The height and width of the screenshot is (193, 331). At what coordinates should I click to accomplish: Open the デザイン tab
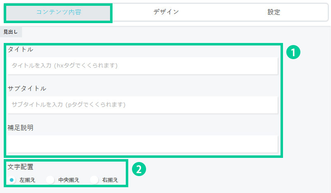pos(166,12)
